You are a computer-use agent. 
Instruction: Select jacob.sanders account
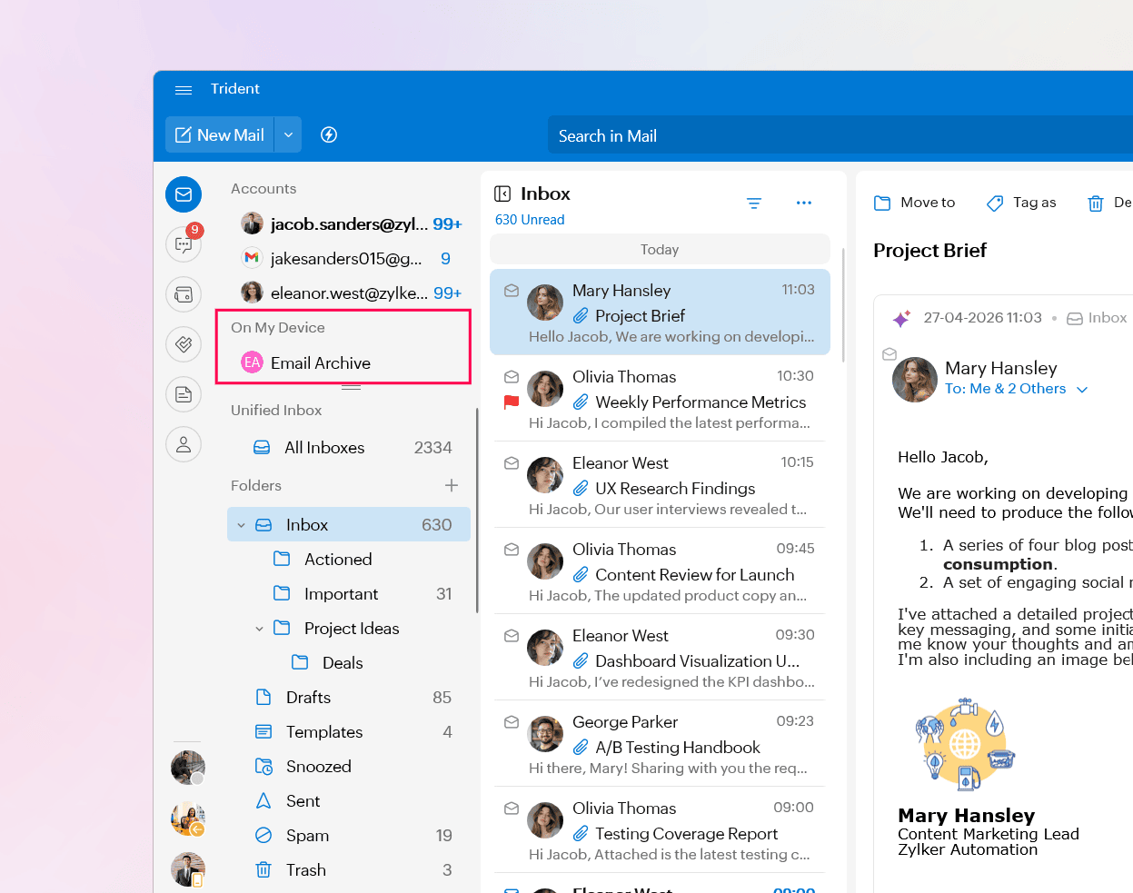click(x=351, y=223)
